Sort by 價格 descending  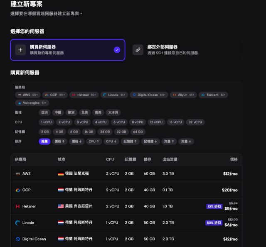tap(76, 142)
